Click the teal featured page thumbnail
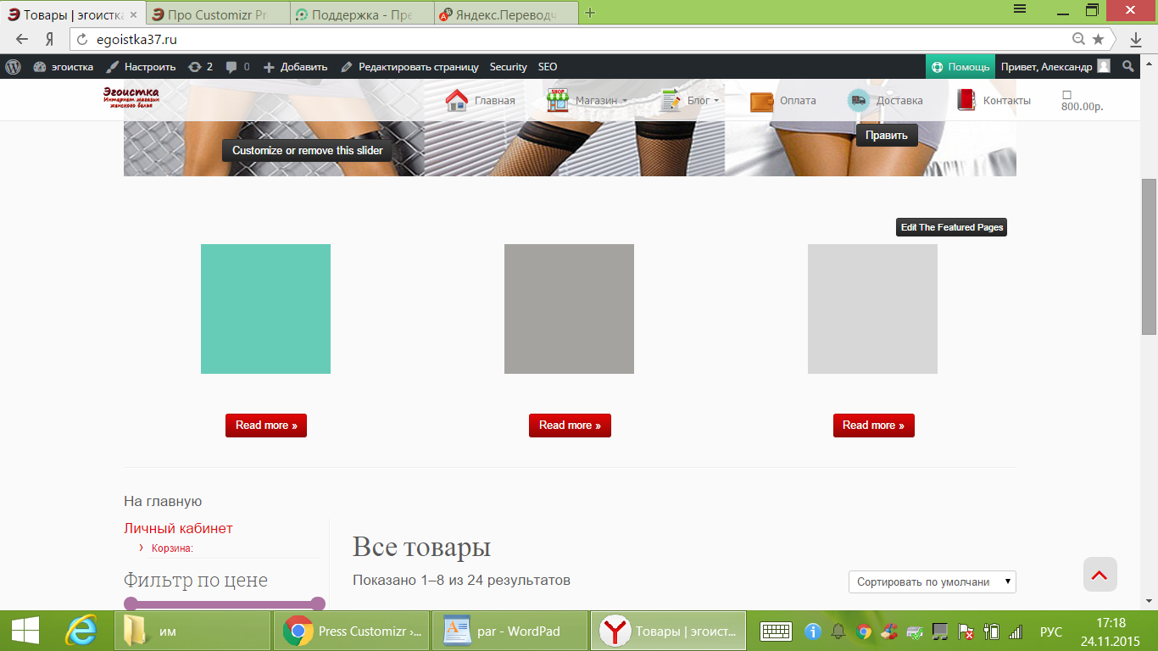The width and height of the screenshot is (1158, 651). click(265, 309)
